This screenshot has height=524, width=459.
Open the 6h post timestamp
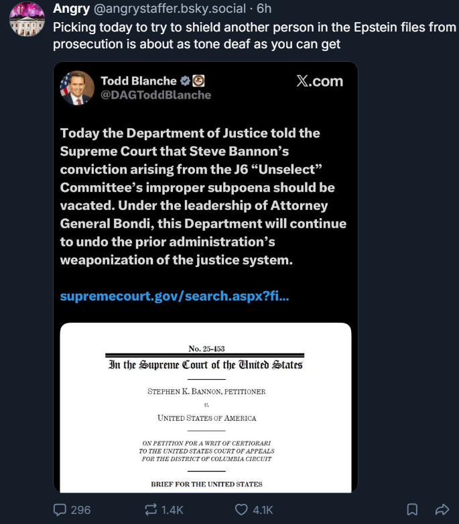pyautogui.click(x=264, y=9)
